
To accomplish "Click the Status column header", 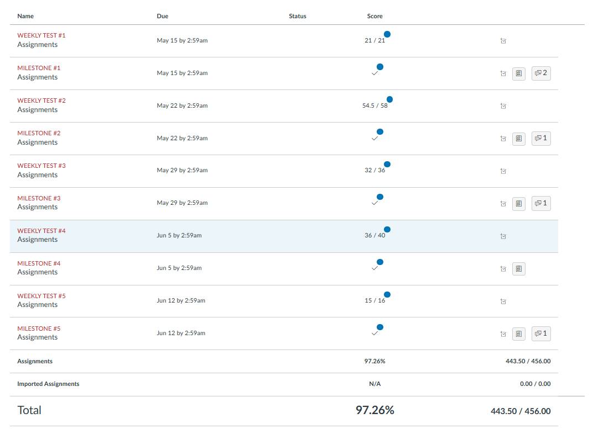I will coord(298,16).
